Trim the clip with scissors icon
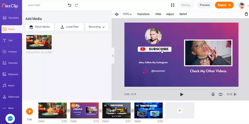Image resolution: width=249 pixels, height=124 pixels. [235, 94]
